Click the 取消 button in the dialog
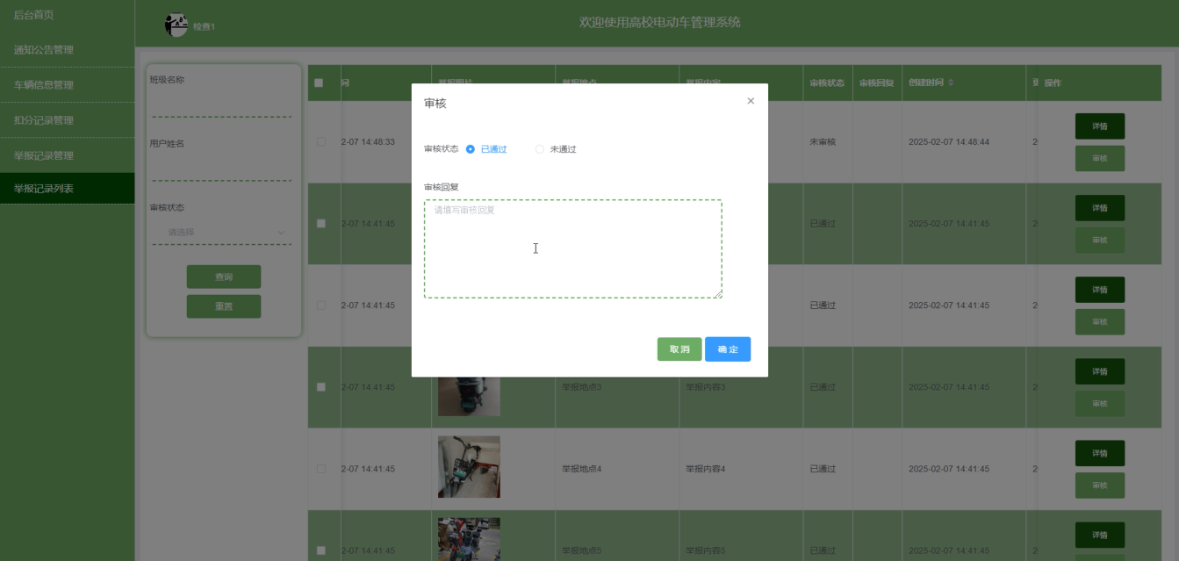 point(679,349)
